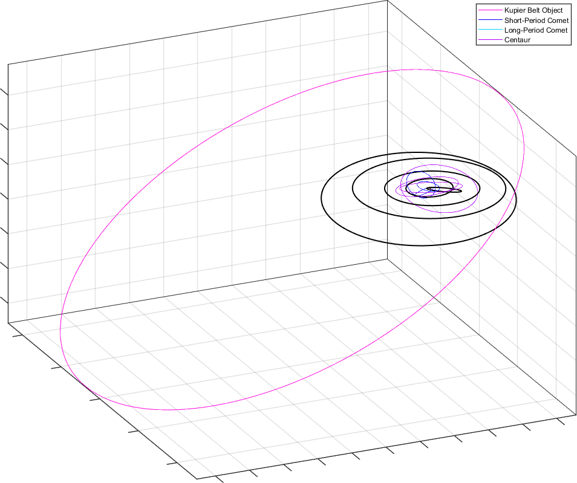577x483 pixels.
Task: Select the cyan Long-Period Comet legend line
Action: click(x=490, y=30)
